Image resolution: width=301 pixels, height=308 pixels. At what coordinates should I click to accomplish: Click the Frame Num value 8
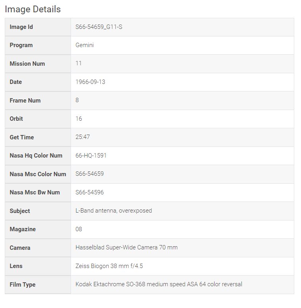point(77,100)
